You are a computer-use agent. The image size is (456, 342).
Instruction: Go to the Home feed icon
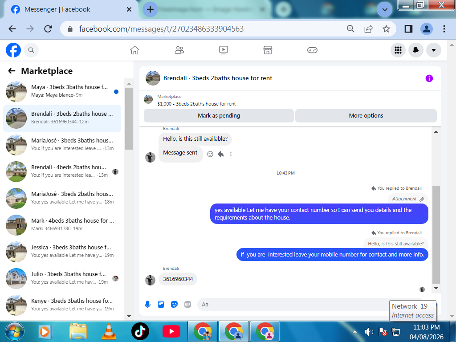[134, 50]
